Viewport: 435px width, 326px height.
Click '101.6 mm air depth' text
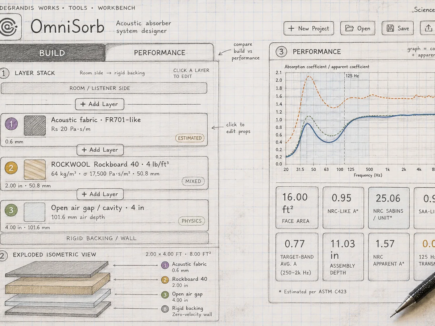[x=78, y=217]
